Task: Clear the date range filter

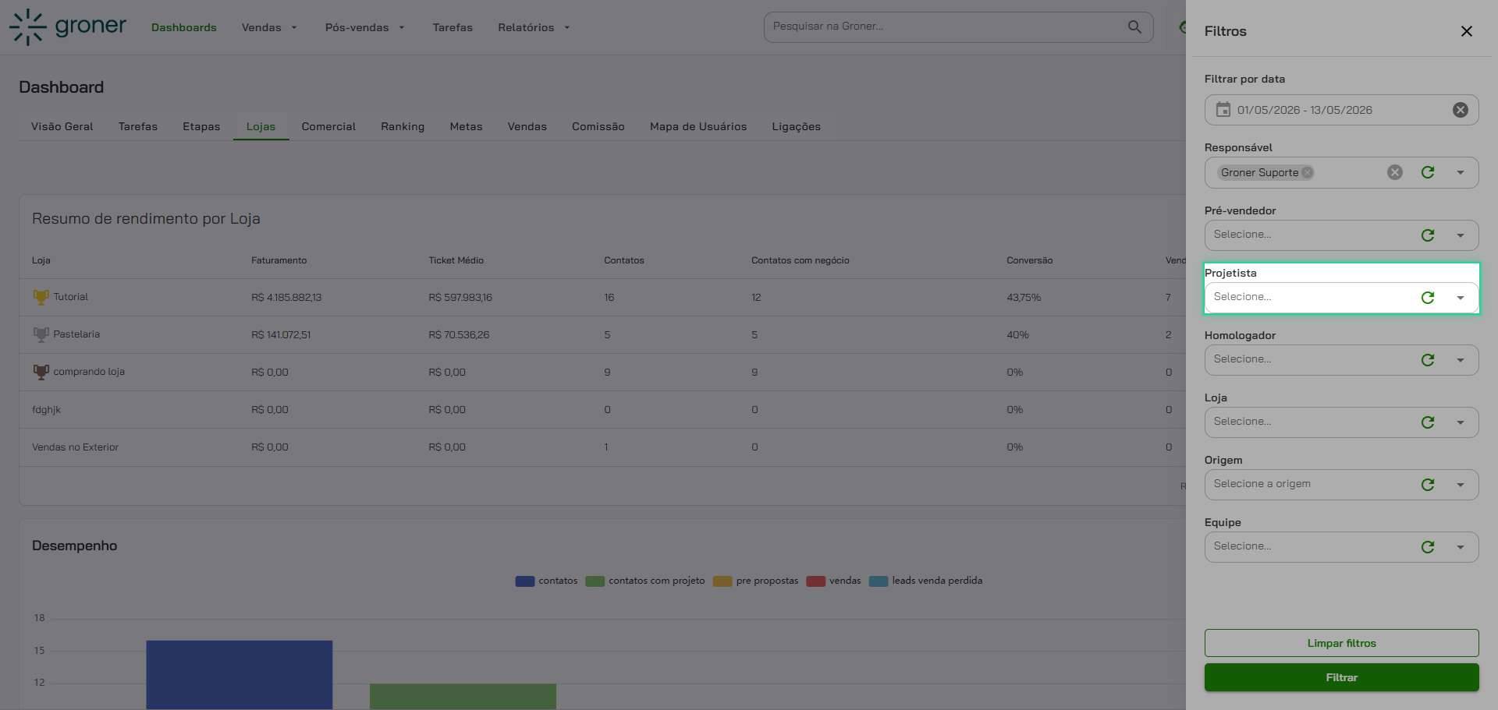Action: tap(1460, 110)
